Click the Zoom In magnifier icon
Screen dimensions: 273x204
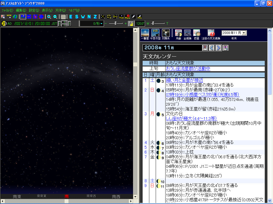49,17
